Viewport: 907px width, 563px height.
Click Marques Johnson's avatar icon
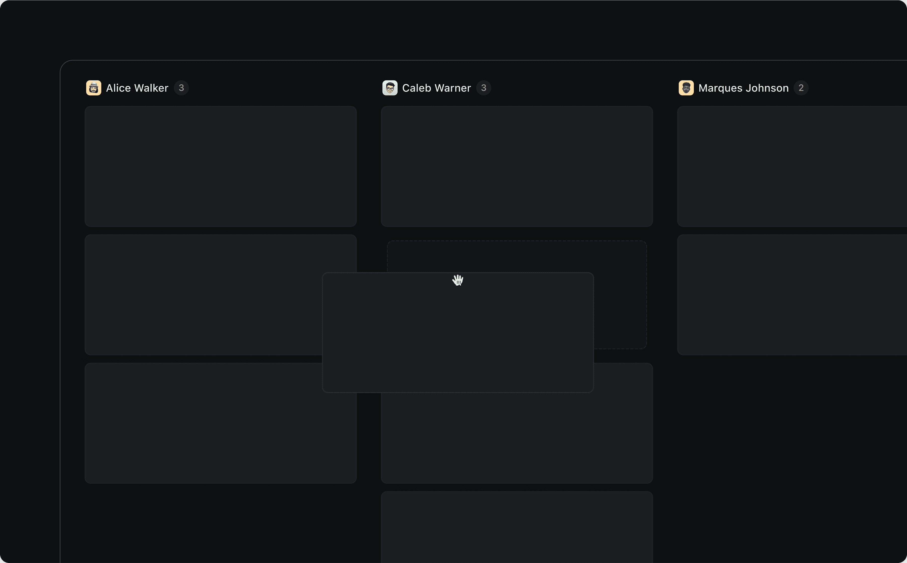pos(686,88)
